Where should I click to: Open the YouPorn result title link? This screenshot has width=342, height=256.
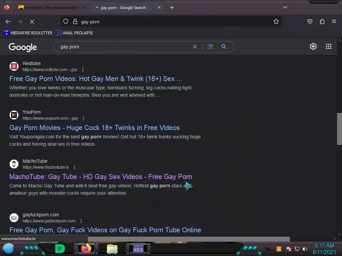tap(95, 128)
